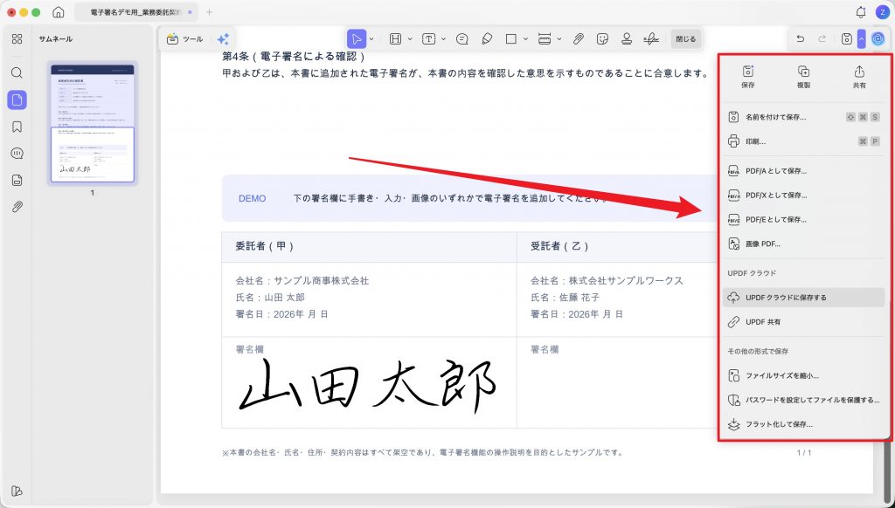The width and height of the screenshot is (895, 508).
Task: Open the sticker tool
Action: coord(602,38)
